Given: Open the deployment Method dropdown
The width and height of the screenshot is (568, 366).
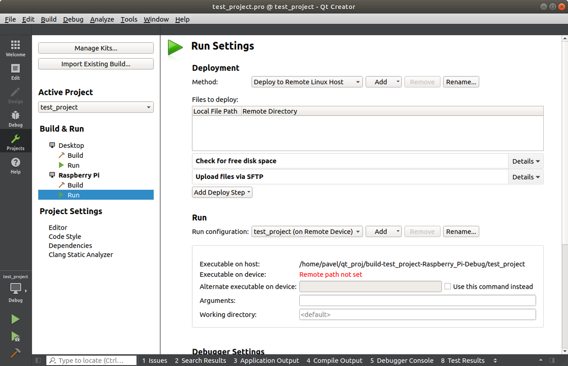Looking at the screenshot, I should pyautogui.click(x=307, y=82).
